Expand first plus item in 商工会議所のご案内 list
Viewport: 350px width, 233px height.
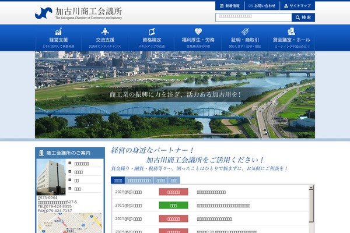tap(70, 163)
